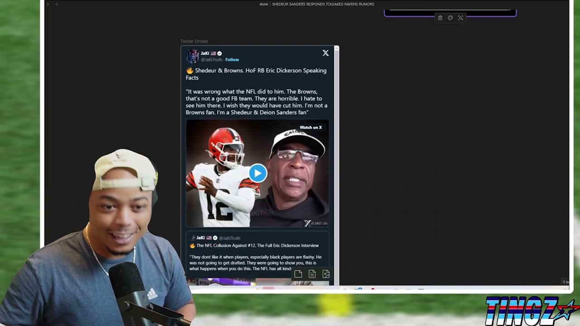Viewport: 580px width, 326px height.
Task: Click the zoom/focus icon under the purple block
Action: tap(460, 18)
